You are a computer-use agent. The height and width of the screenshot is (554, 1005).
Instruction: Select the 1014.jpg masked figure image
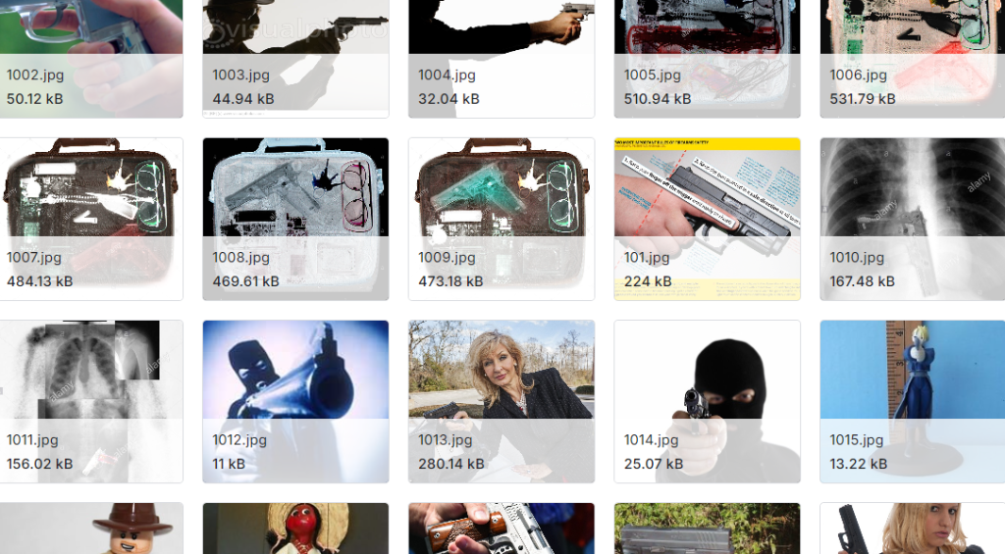click(707, 402)
